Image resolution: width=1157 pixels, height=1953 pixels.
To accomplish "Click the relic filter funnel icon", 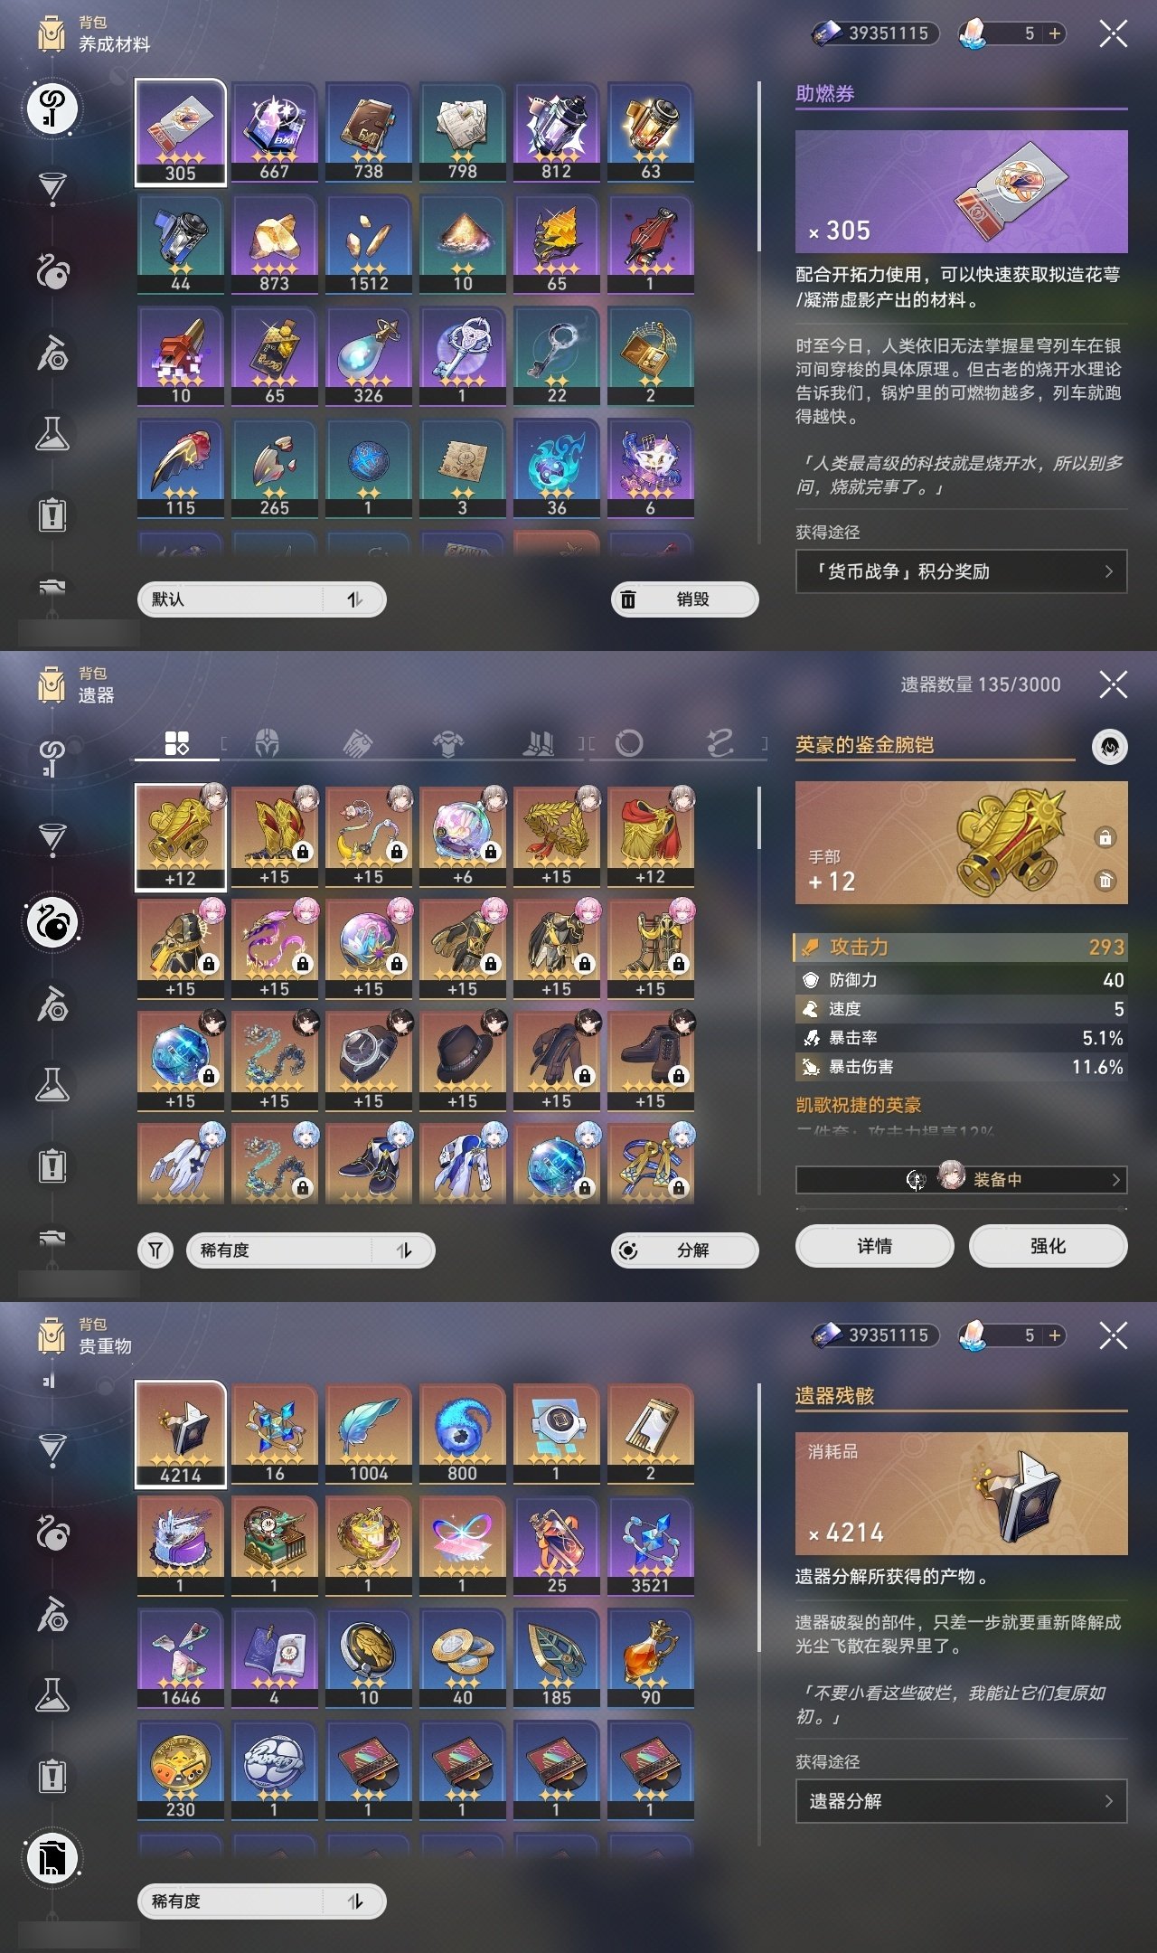I will (x=155, y=1250).
